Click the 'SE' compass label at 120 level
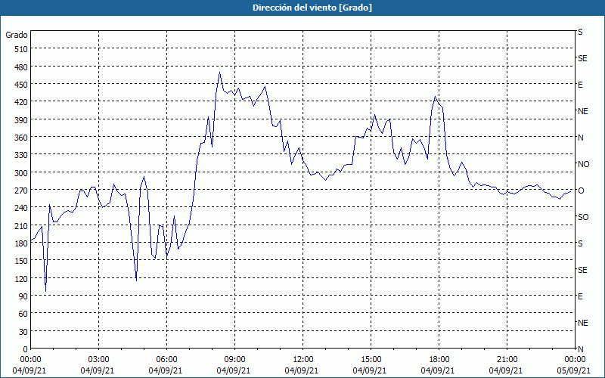Image resolution: width=605 pixels, height=378 pixels. pos(582,270)
